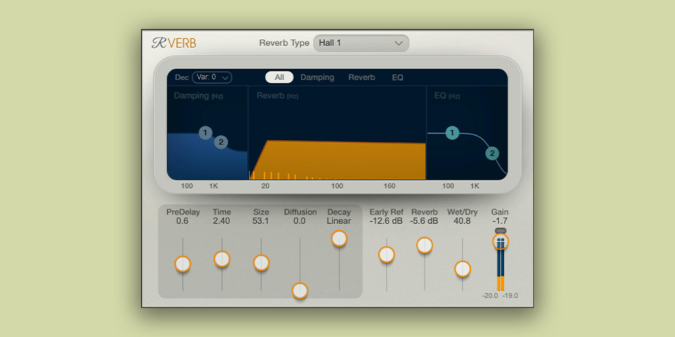Click the 20 time axis label

pyautogui.click(x=265, y=186)
